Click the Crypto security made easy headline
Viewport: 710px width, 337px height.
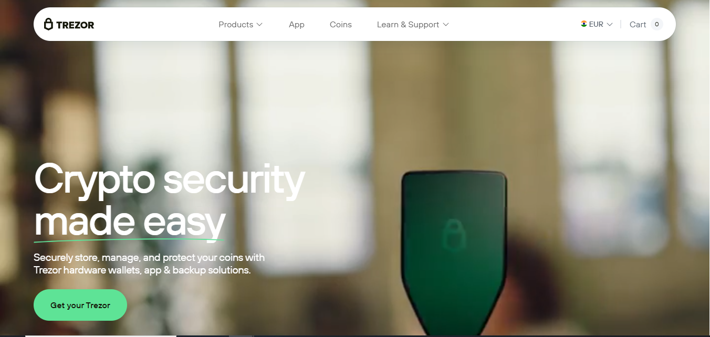pos(169,201)
